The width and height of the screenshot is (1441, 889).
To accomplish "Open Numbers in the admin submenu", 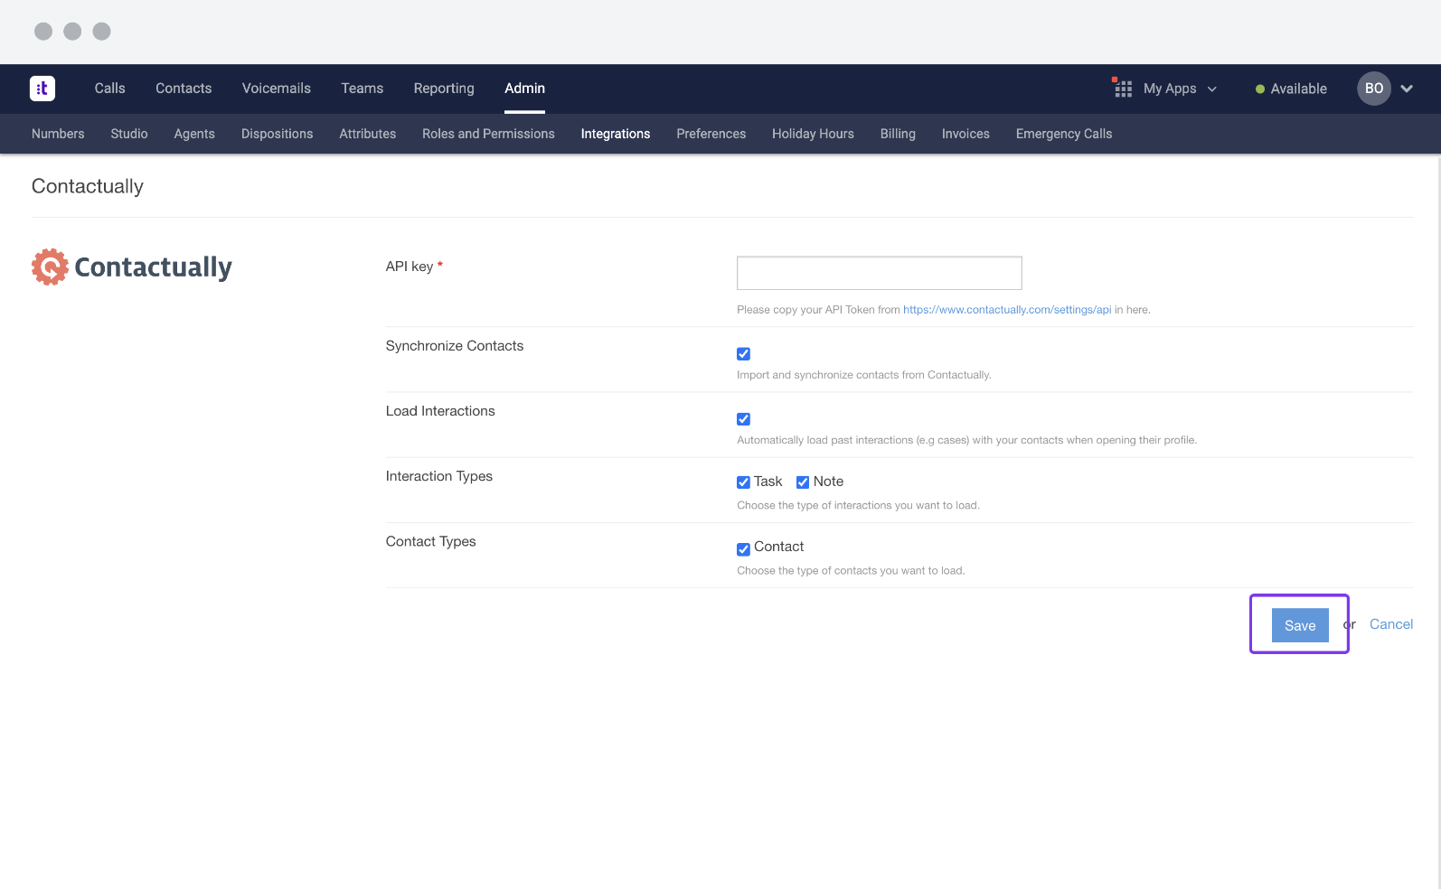I will (58, 134).
